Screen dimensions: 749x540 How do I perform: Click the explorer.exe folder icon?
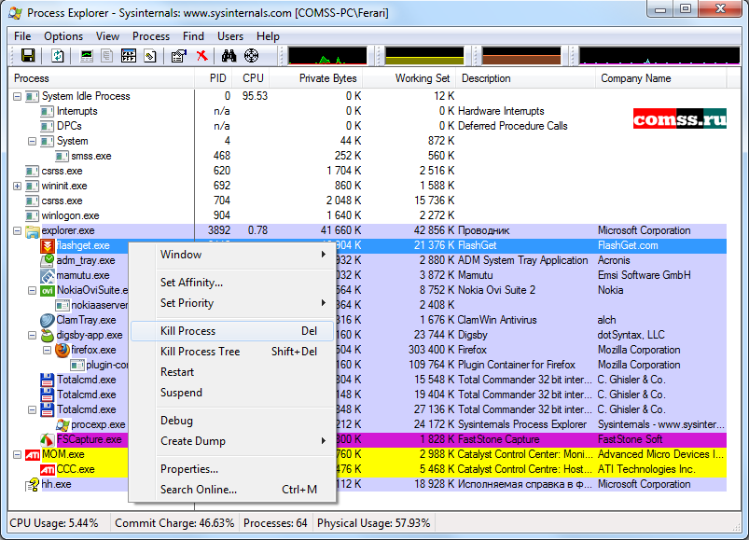point(32,231)
